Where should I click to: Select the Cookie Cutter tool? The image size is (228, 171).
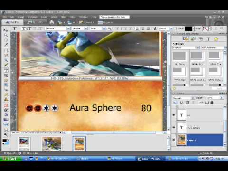point(6,80)
